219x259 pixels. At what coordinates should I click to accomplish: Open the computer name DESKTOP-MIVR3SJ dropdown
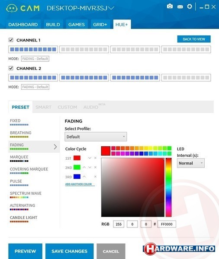[x=81, y=8]
